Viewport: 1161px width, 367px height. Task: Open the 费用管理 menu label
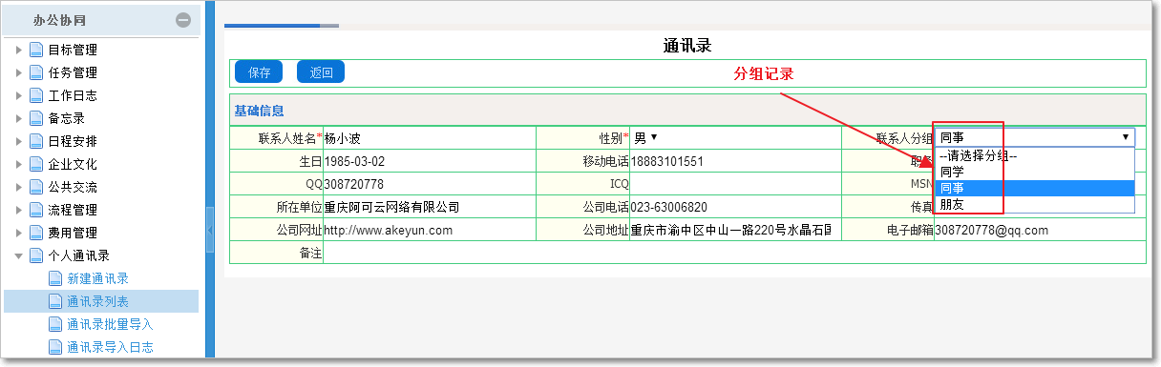tap(73, 233)
